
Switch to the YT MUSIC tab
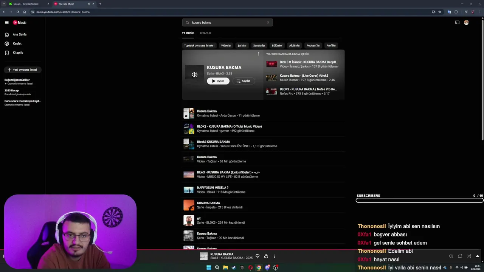point(188,33)
